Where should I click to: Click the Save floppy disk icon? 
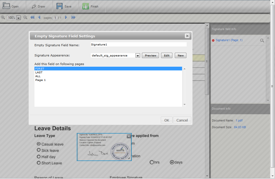[60, 6]
